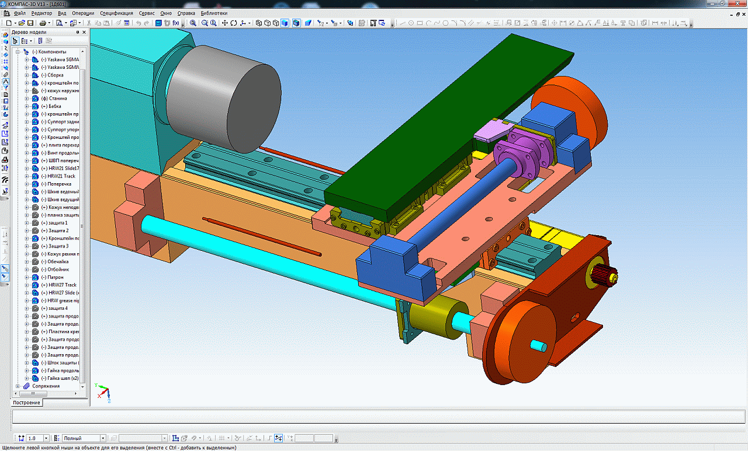
Task: Open the Библиотеки menu
Action: point(214,13)
